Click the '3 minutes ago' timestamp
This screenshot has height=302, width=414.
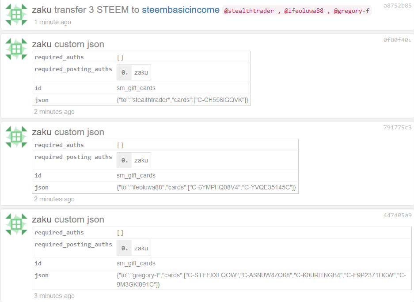point(54,296)
